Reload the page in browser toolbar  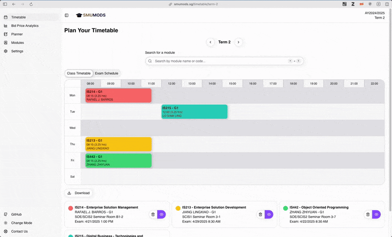[31, 4]
